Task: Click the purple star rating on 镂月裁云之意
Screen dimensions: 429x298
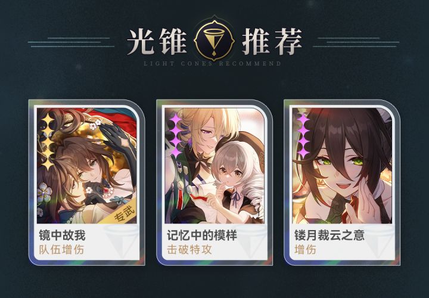Action: (x=303, y=136)
